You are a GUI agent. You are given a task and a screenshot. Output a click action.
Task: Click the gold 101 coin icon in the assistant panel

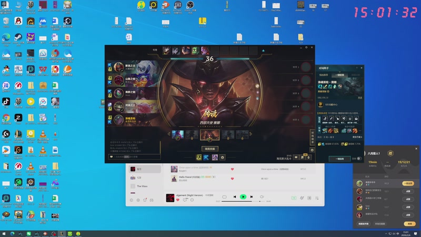tap(320, 104)
